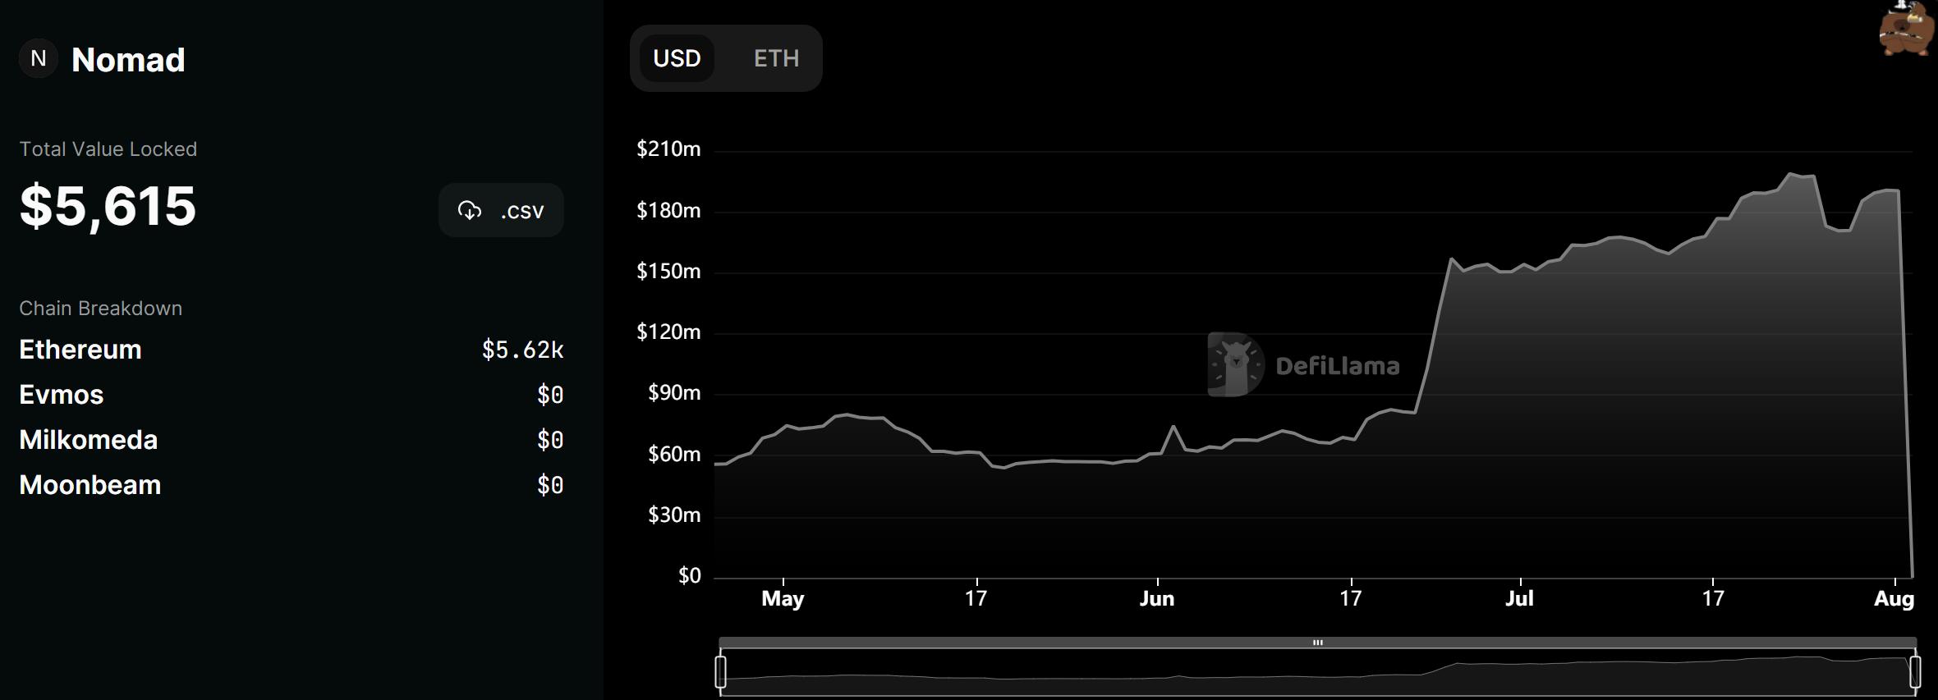The width and height of the screenshot is (1938, 700).
Task: Click the Jul marker on the timeline
Action: [x=1519, y=598]
